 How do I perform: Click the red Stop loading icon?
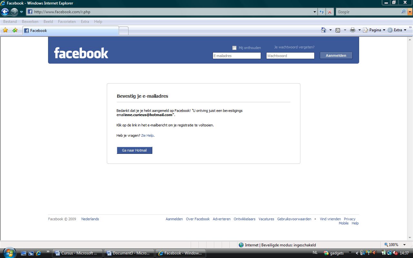(x=329, y=12)
